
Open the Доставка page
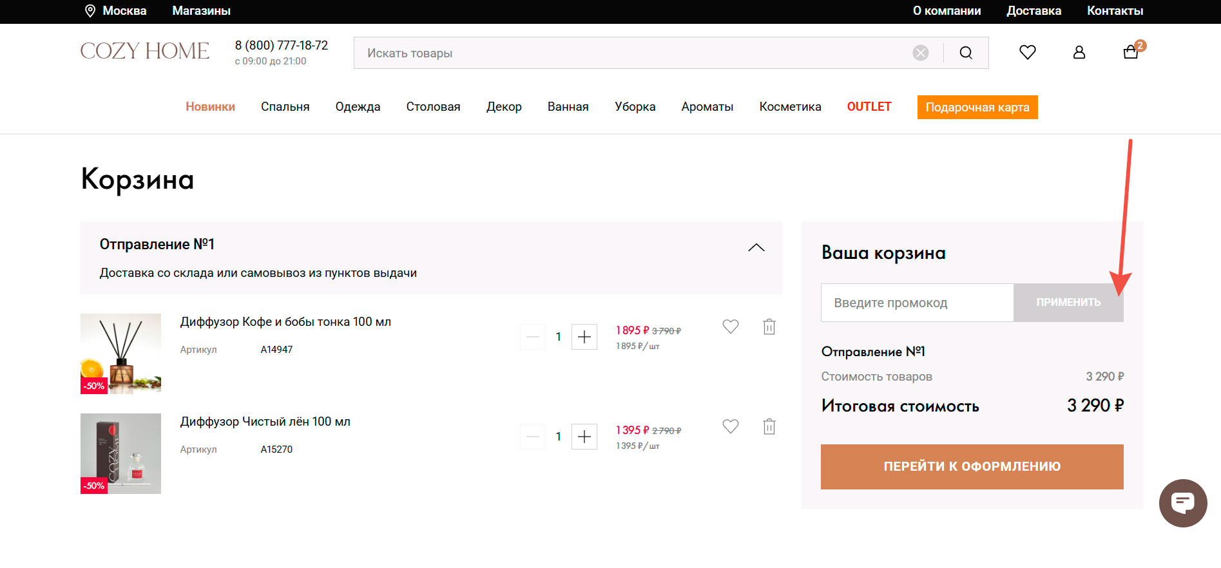click(1034, 11)
